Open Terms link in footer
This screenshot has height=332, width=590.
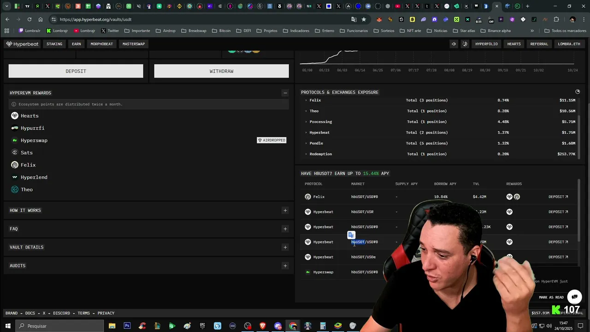pyautogui.click(x=84, y=313)
